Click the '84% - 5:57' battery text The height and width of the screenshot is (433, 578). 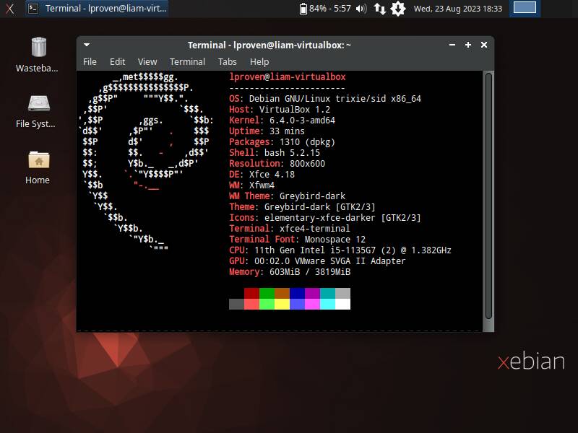coord(330,9)
